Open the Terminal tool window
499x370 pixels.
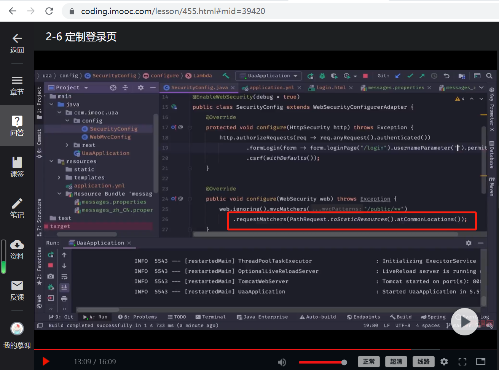tap(210, 317)
